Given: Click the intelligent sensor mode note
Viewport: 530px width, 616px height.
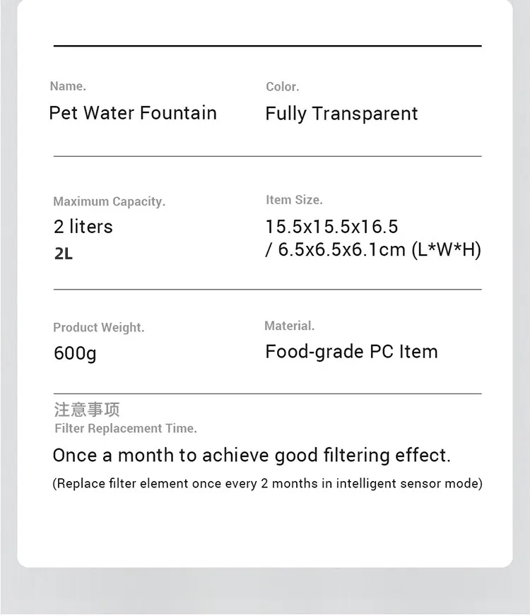Looking at the screenshot, I should [x=268, y=484].
